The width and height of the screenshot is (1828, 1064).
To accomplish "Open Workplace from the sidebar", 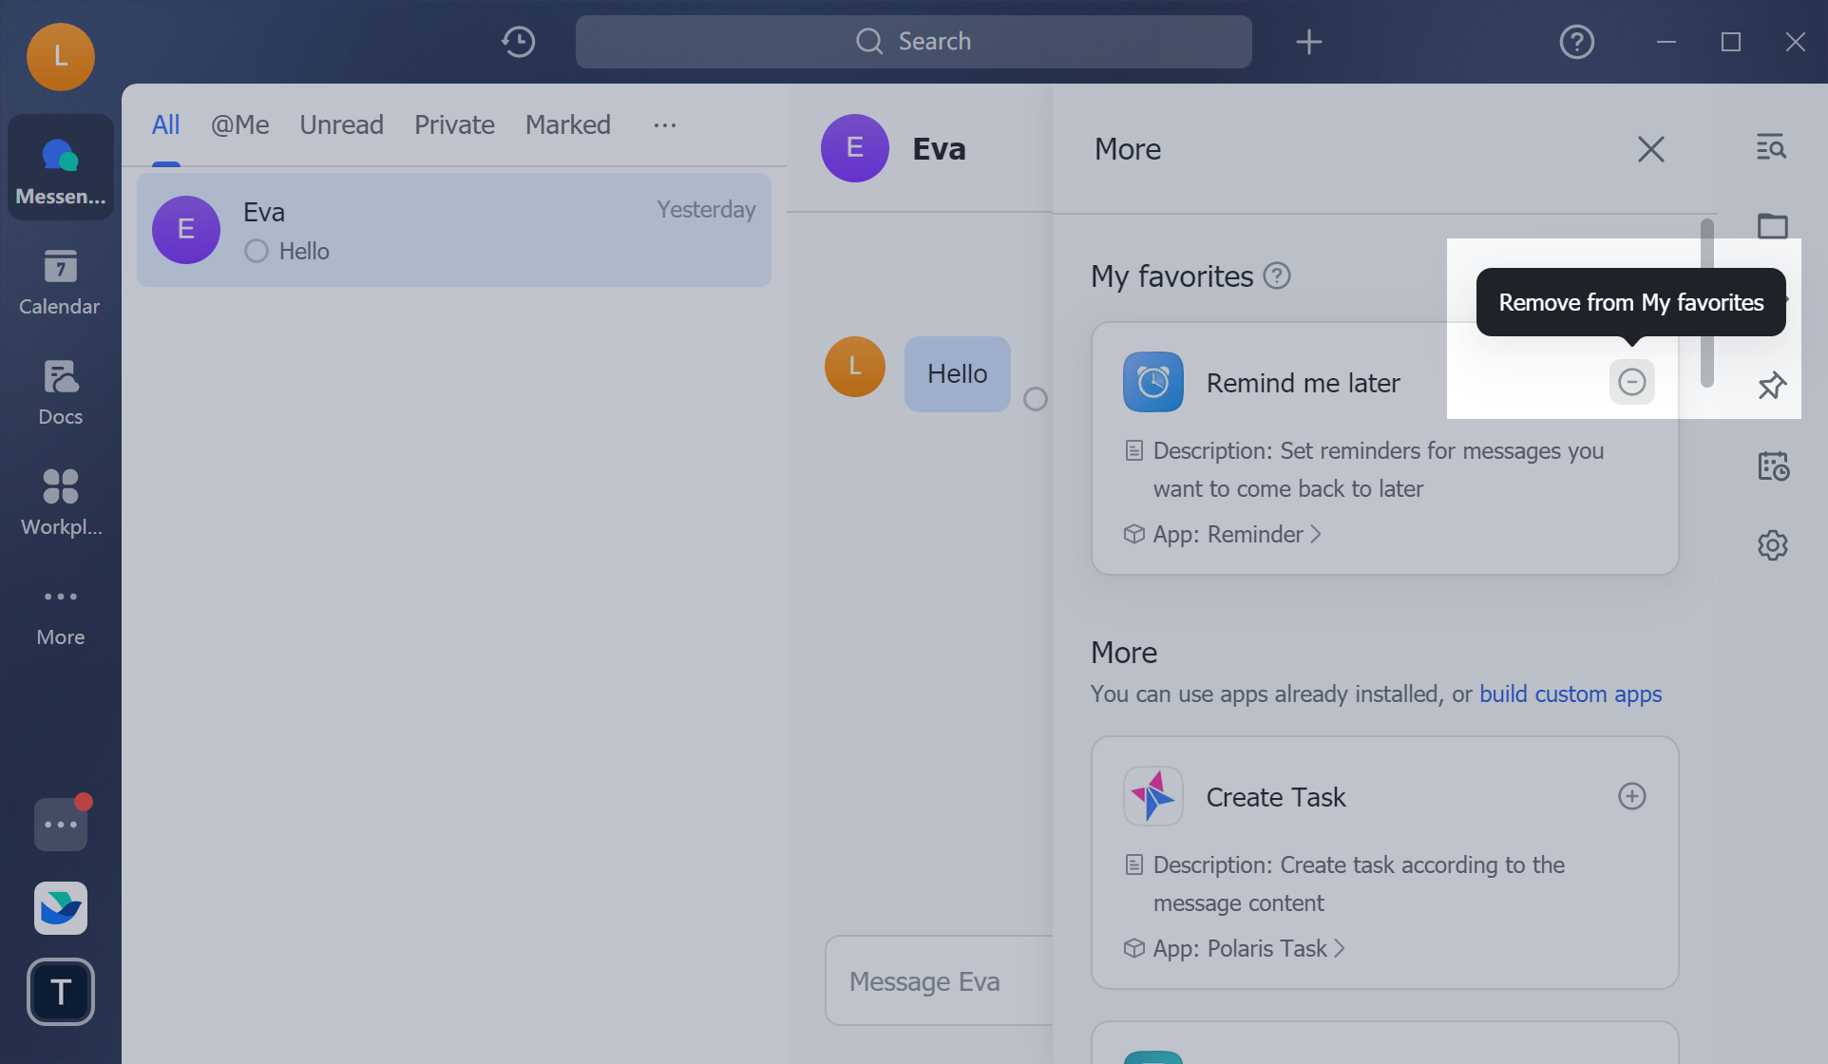I will tap(61, 502).
